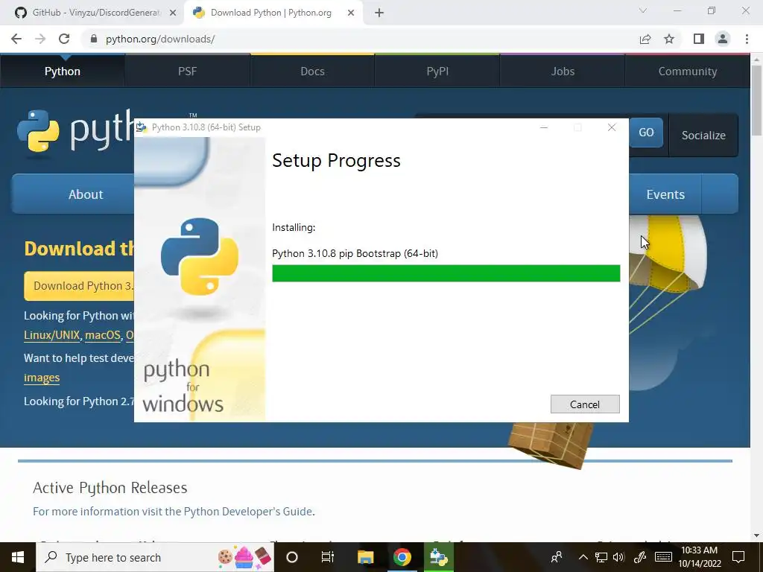
Task: Click the taskbar search box
Action: click(x=155, y=557)
